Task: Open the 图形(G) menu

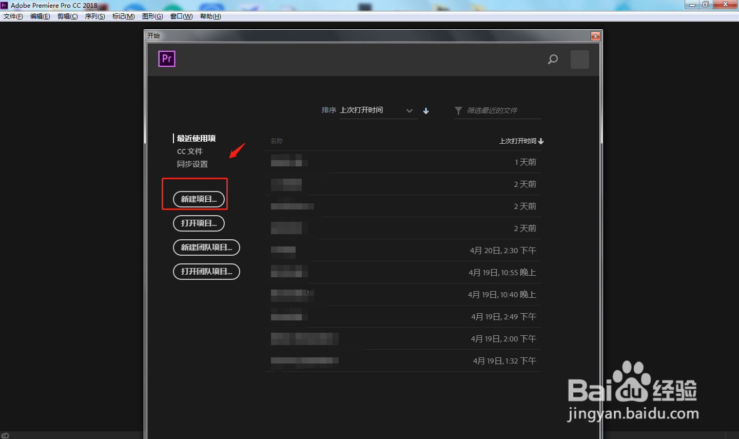Action: tap(152, 16)
